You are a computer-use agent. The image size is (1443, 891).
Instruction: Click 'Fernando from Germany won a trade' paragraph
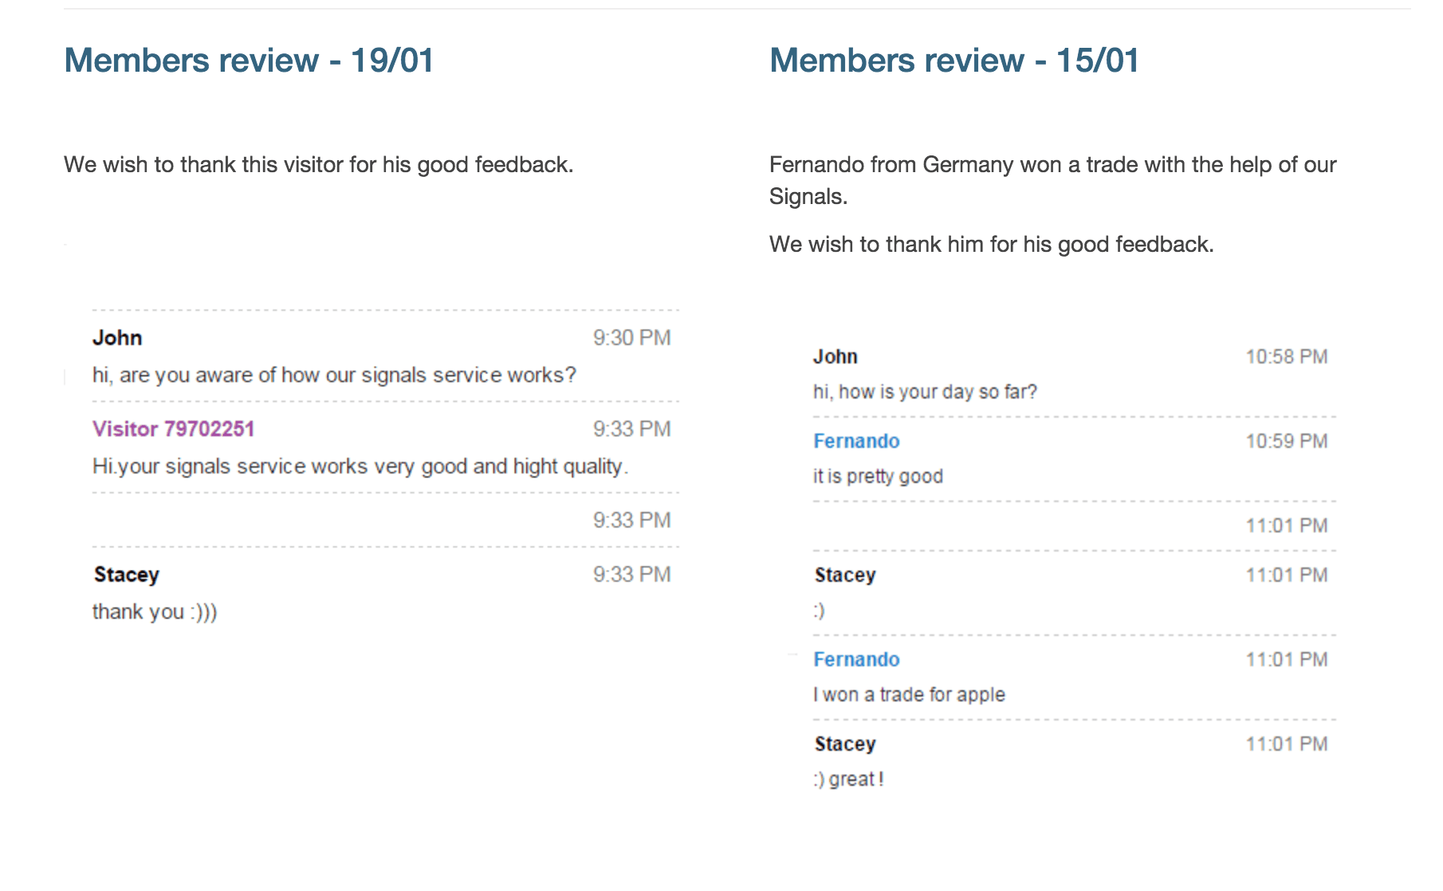pos(1052,180)
